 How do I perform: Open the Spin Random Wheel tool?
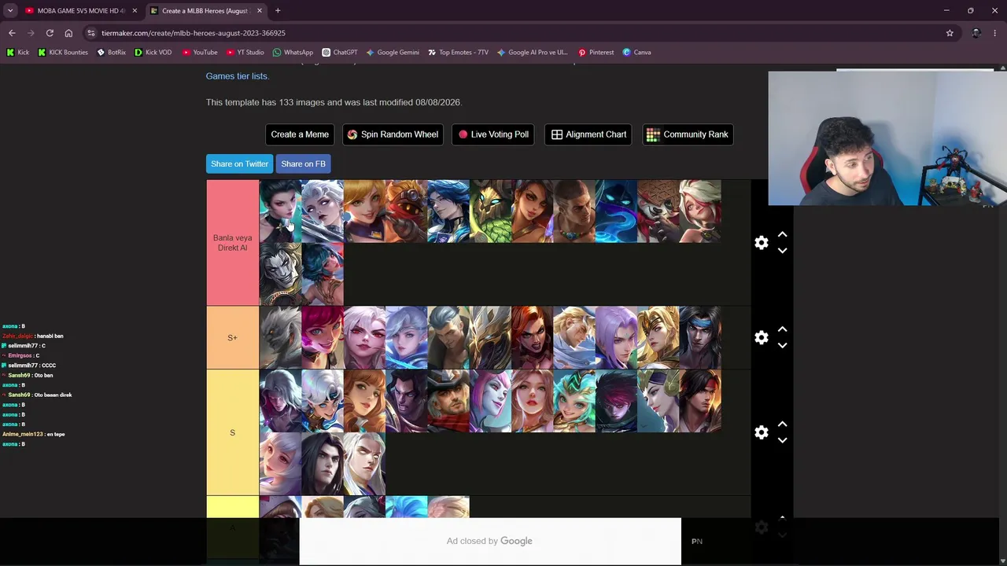(x=393, y=134)
